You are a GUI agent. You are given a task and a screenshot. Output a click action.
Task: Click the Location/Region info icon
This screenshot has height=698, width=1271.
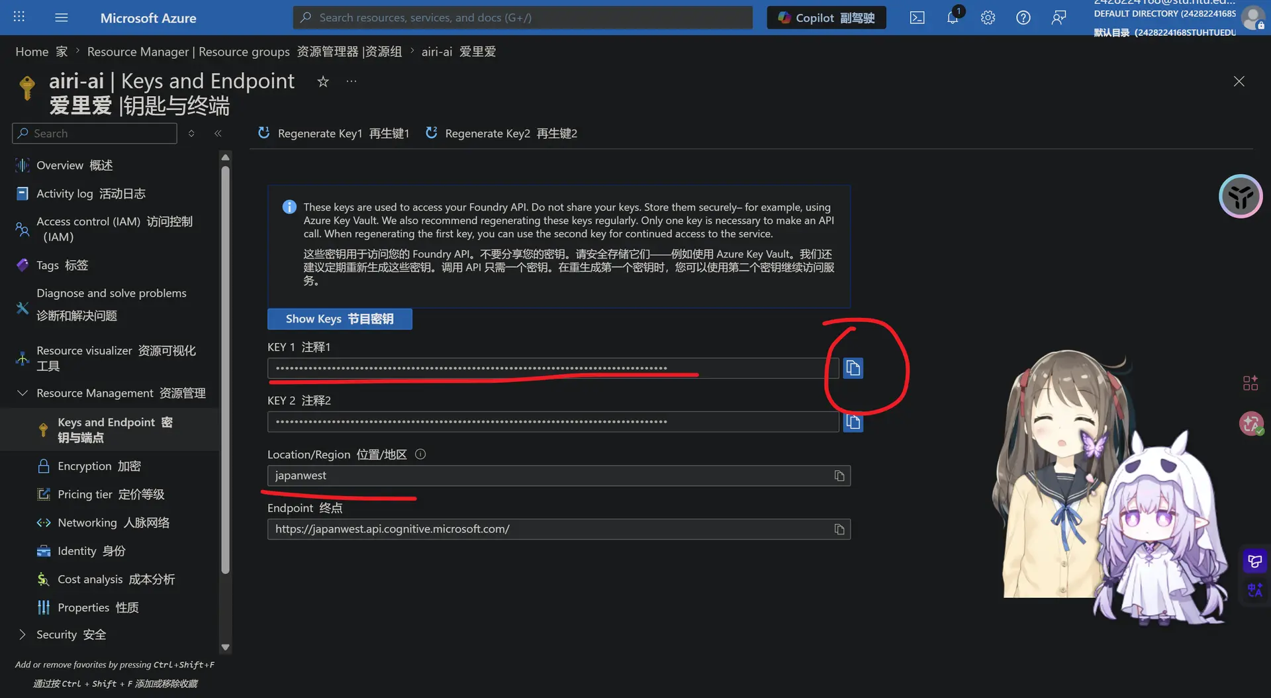(x=420, y=454)
